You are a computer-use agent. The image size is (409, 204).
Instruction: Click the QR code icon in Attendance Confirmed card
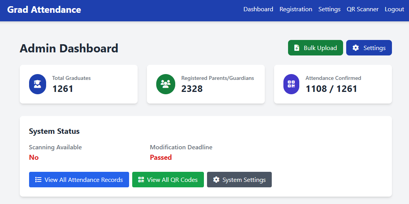(x=291, y=84)
